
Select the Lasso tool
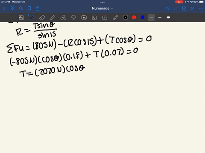[73, 17]
